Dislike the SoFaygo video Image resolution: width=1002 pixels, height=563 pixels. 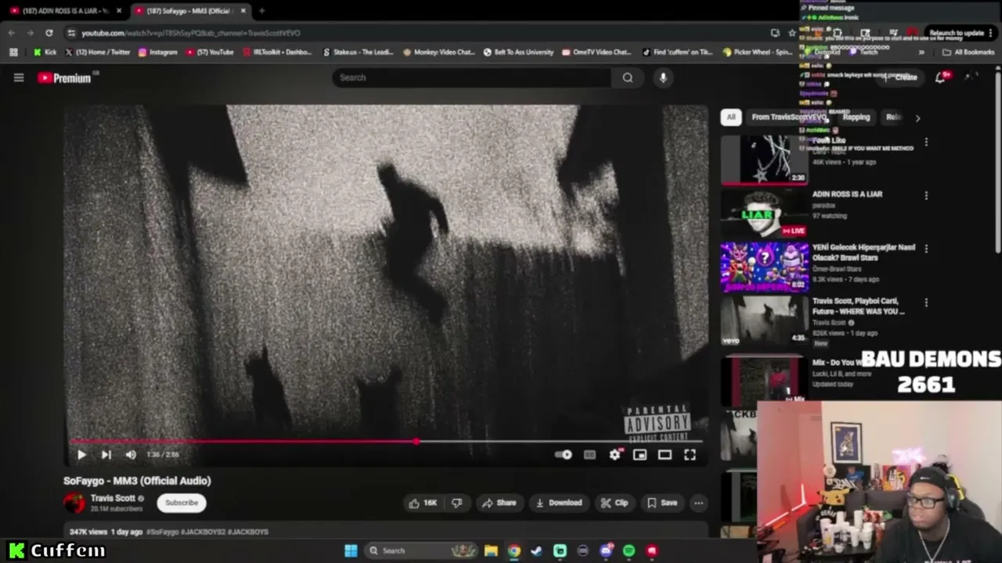pos(457,503)
